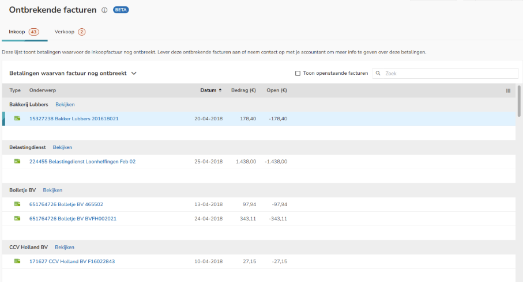The width and height of the screenshot is (523, 282).
Task: Click payment icon for Bolletje BV 465502
Action: coord(17,204)
